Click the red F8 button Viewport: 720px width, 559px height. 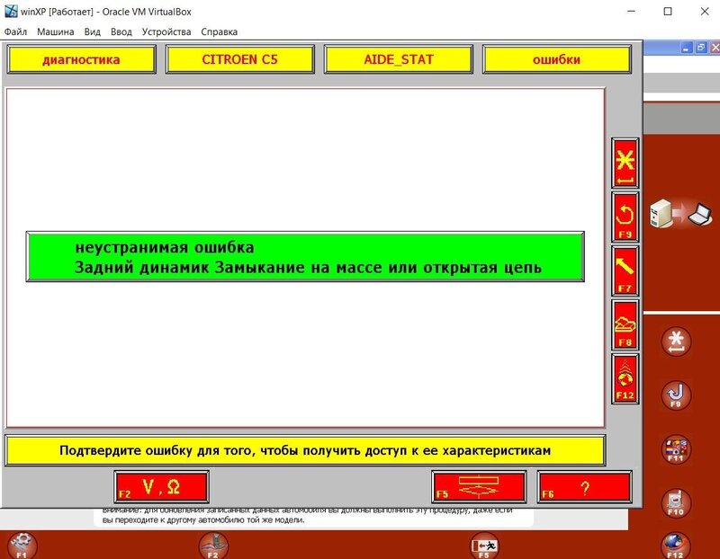(625, 324)
